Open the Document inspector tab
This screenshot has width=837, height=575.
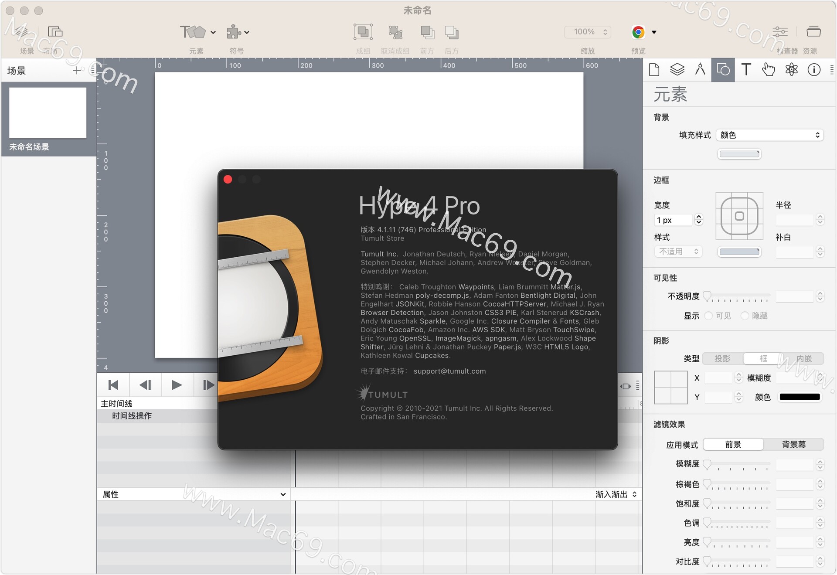pos(654,70)
